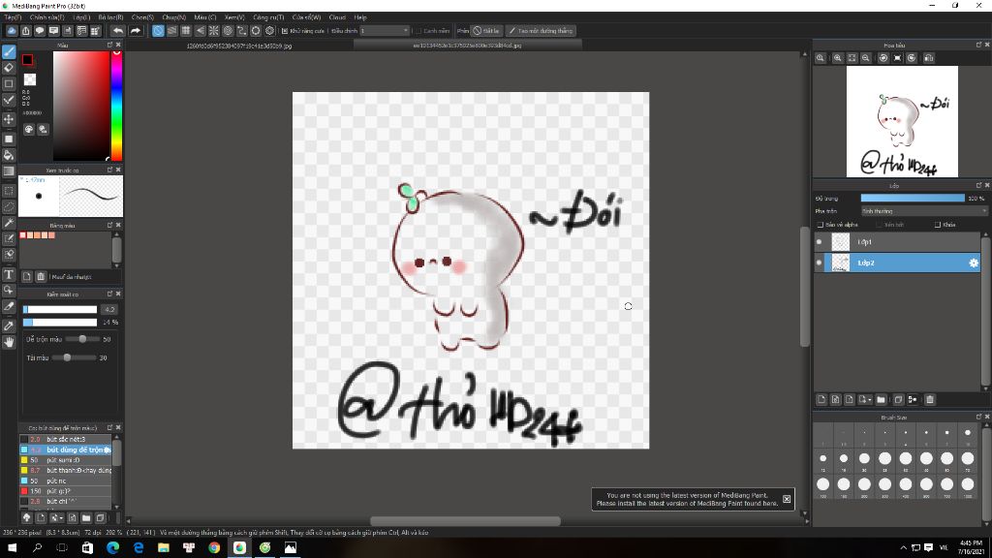Select the Eraser tool
992x558 pixels.
tap(9, 68)
